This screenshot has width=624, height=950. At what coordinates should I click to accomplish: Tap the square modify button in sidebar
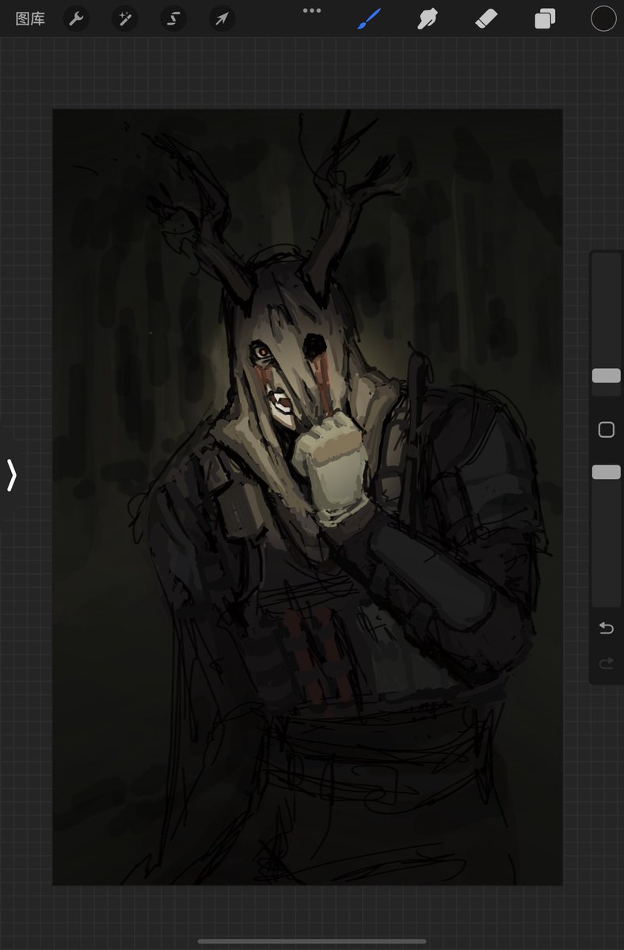pos(607,430)
